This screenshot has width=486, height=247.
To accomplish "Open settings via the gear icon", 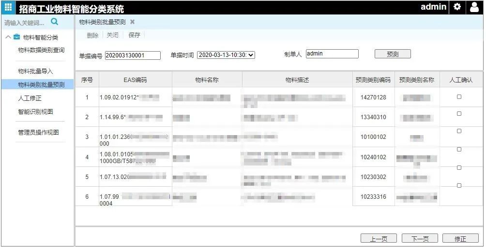I will 457,7.
